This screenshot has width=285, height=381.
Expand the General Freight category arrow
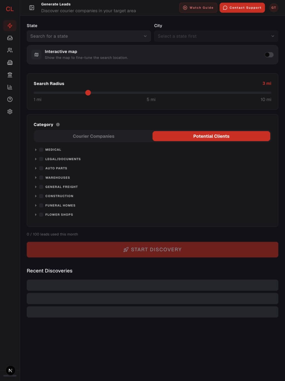pyautogui.click(x=36, y=187)
